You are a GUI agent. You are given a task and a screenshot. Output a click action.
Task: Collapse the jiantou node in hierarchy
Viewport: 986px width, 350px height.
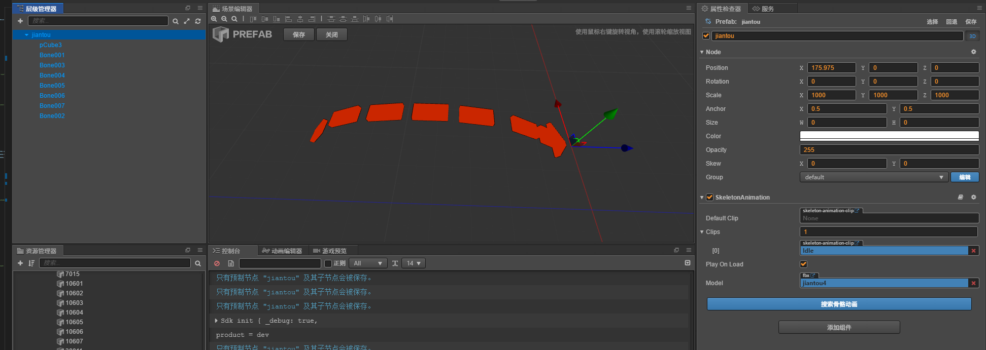pos(26,35)
